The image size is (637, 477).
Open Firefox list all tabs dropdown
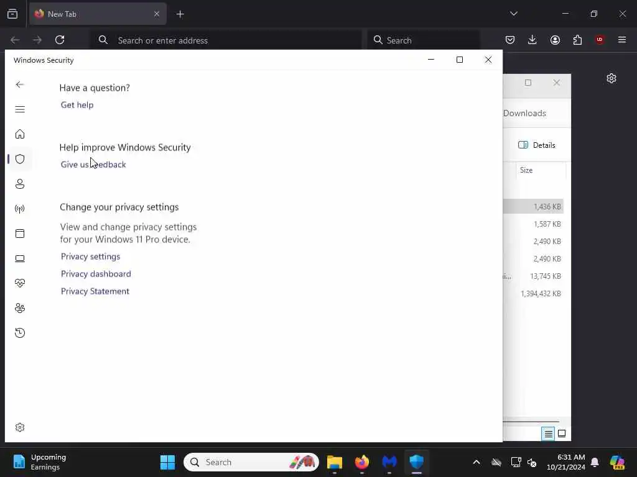(513, 14)
